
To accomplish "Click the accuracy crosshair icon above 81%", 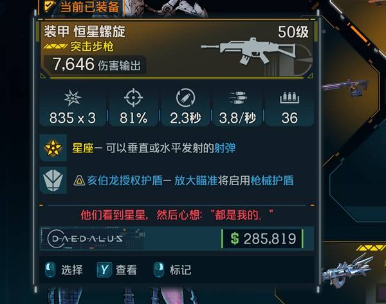I will (x=133, y=98).
